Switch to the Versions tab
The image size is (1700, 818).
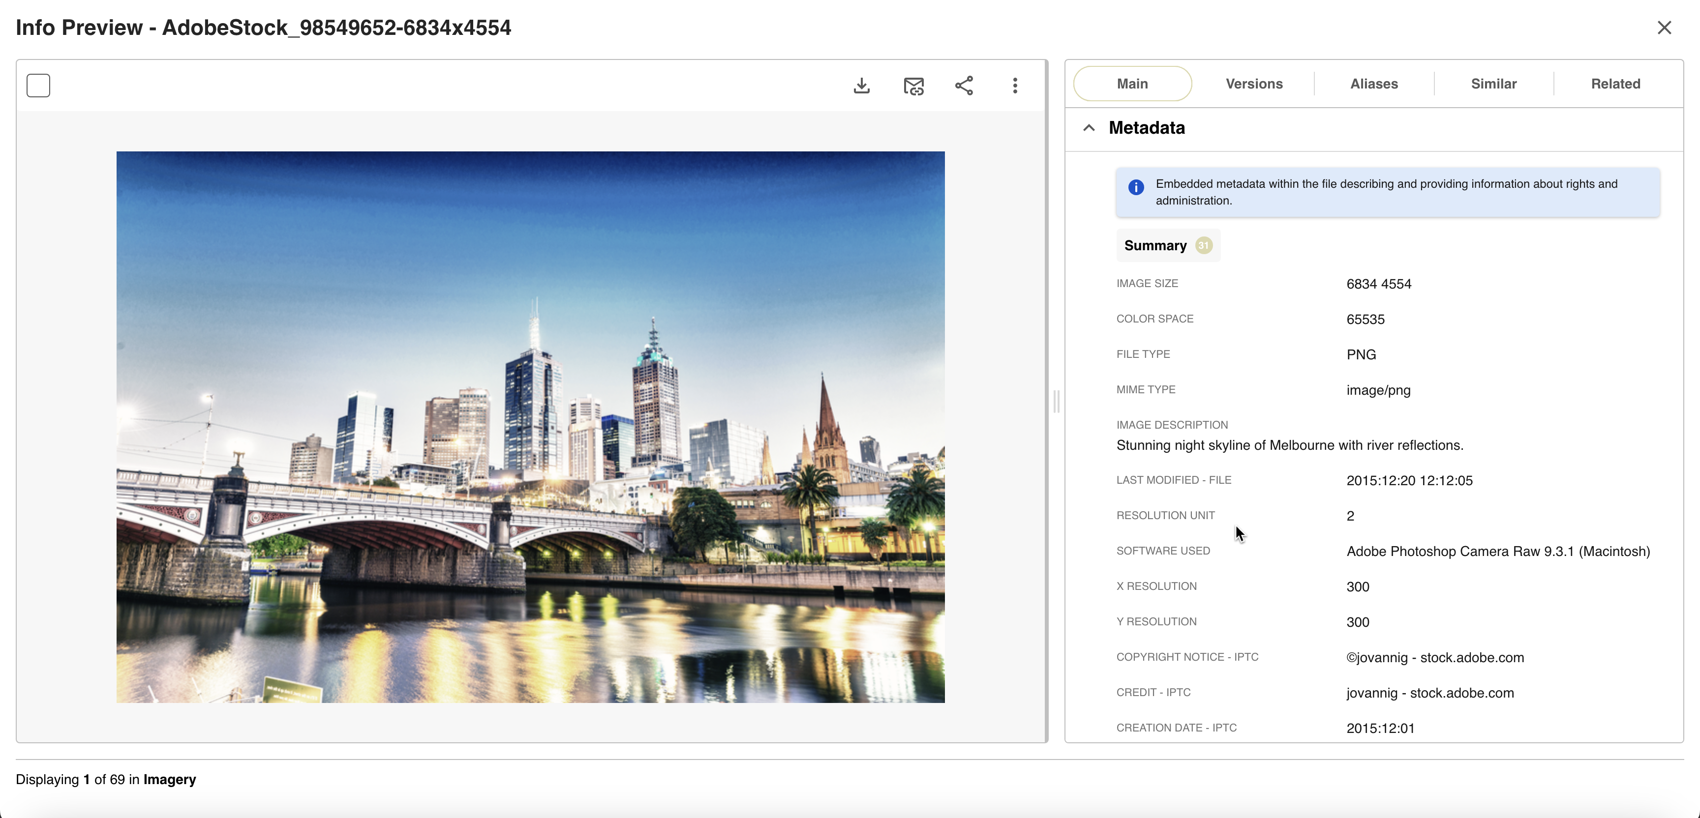(1254, 84)
